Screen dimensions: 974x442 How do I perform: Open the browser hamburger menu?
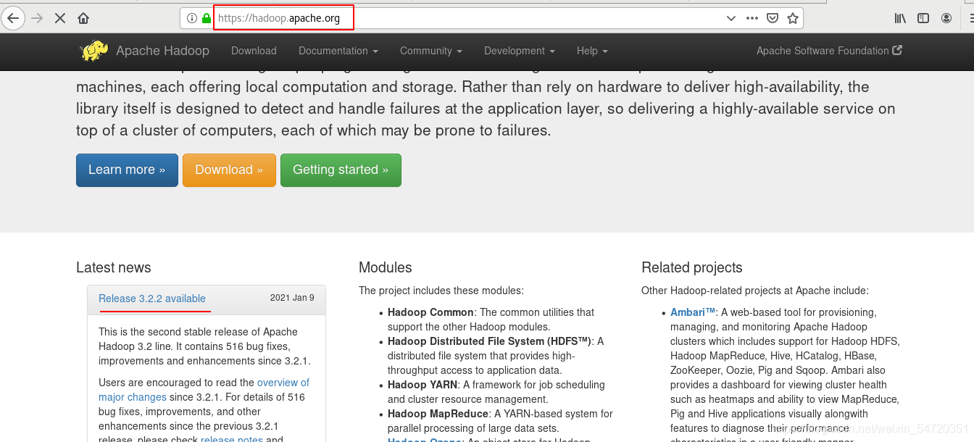pyautogui.click(x=971, y=18)
